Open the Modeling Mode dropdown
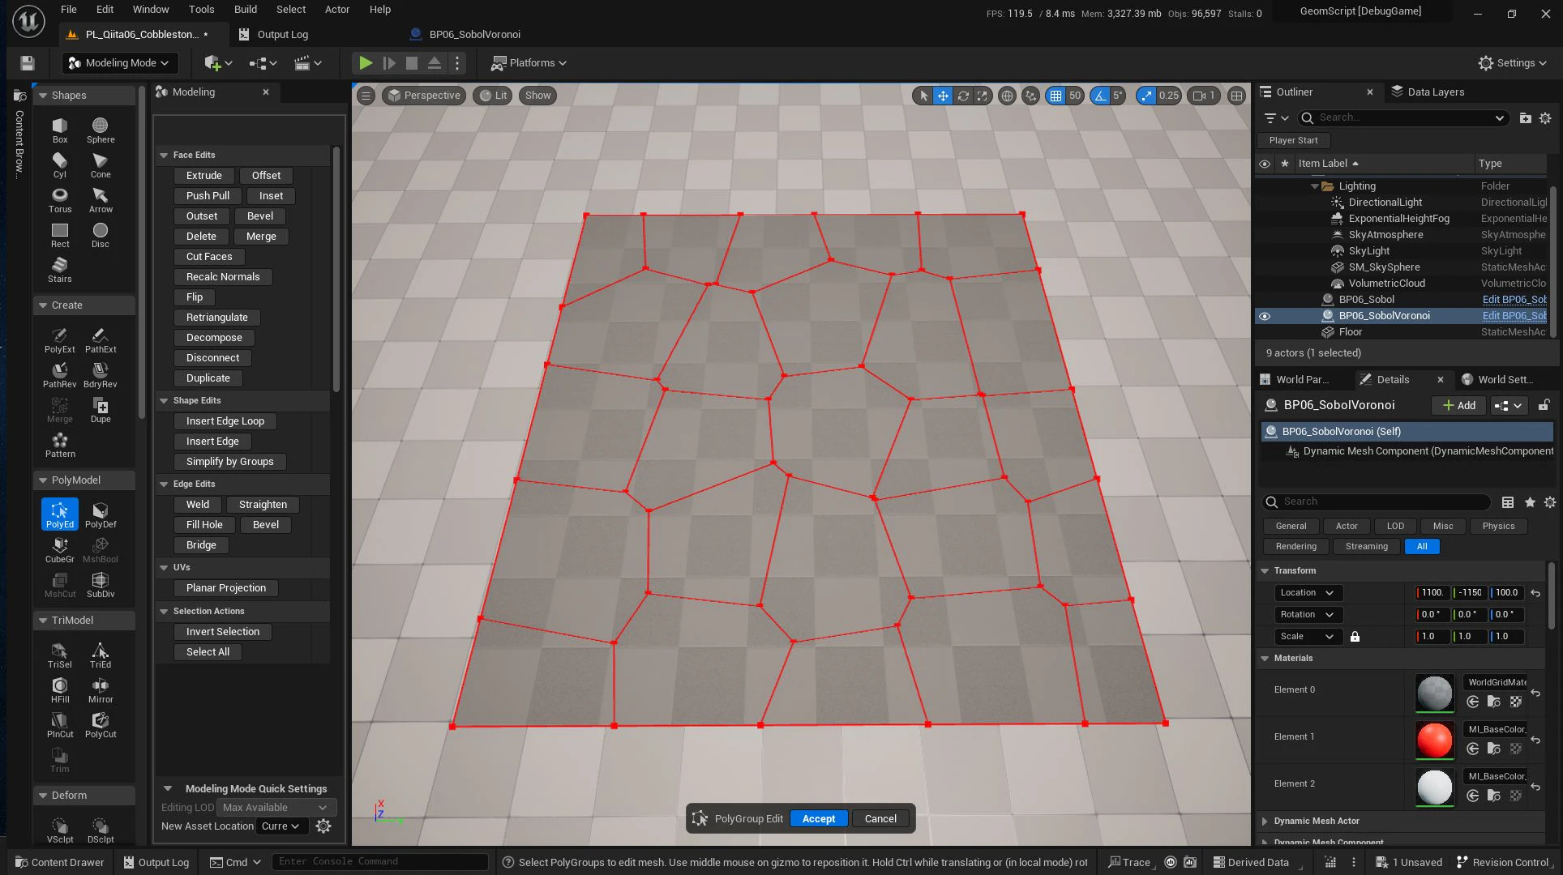The image size is (1563, 875). point(120,63)
